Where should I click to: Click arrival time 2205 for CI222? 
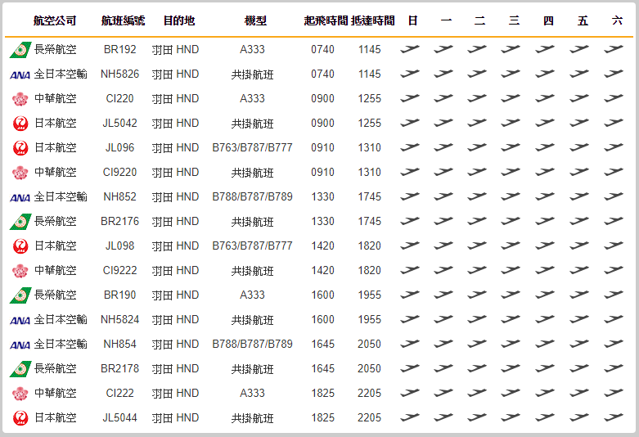[369, 393]
